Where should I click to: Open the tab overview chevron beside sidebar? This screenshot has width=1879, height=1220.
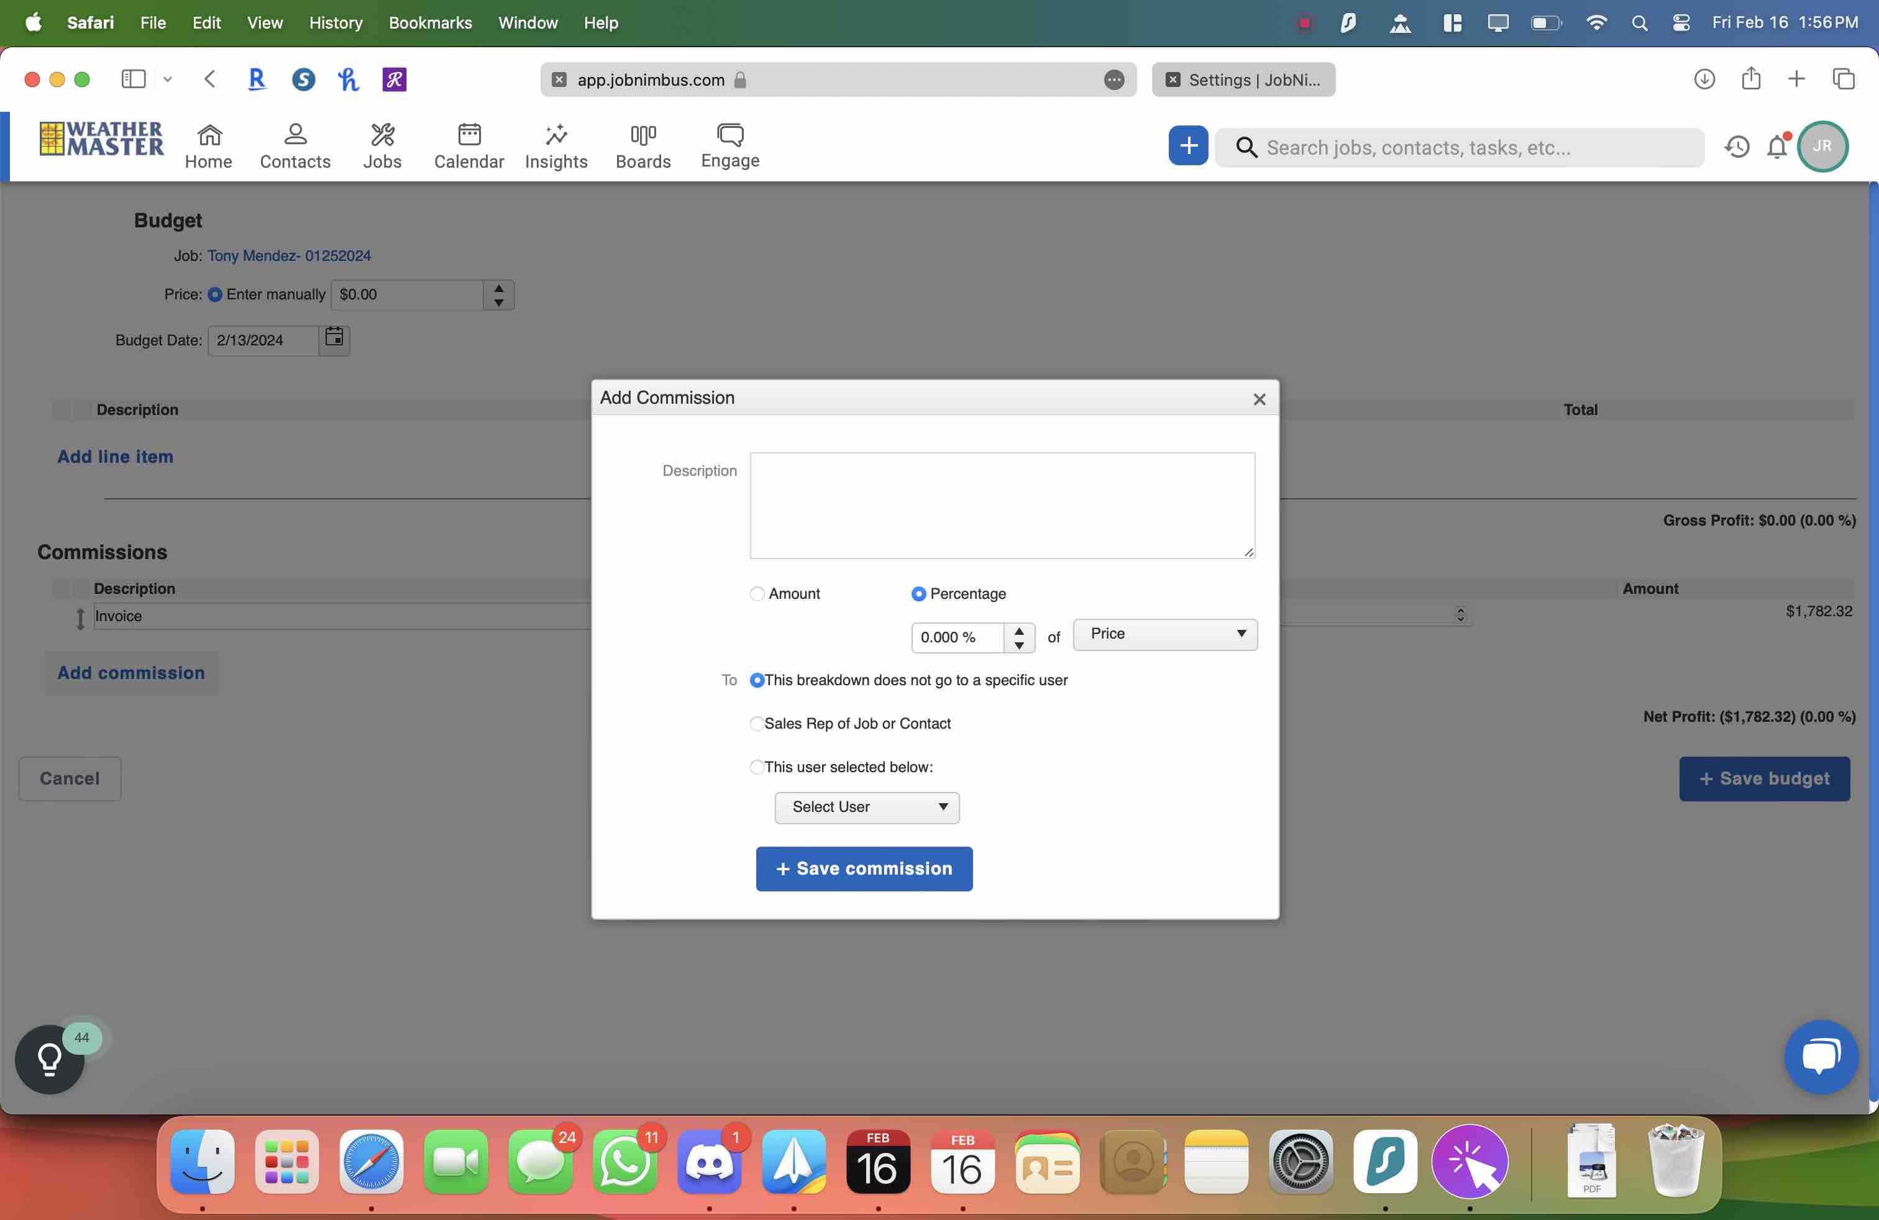pos(167,79)
